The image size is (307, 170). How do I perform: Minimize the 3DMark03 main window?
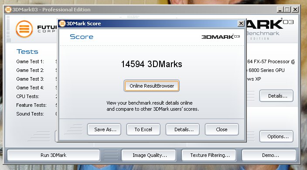tap(280, 10)
